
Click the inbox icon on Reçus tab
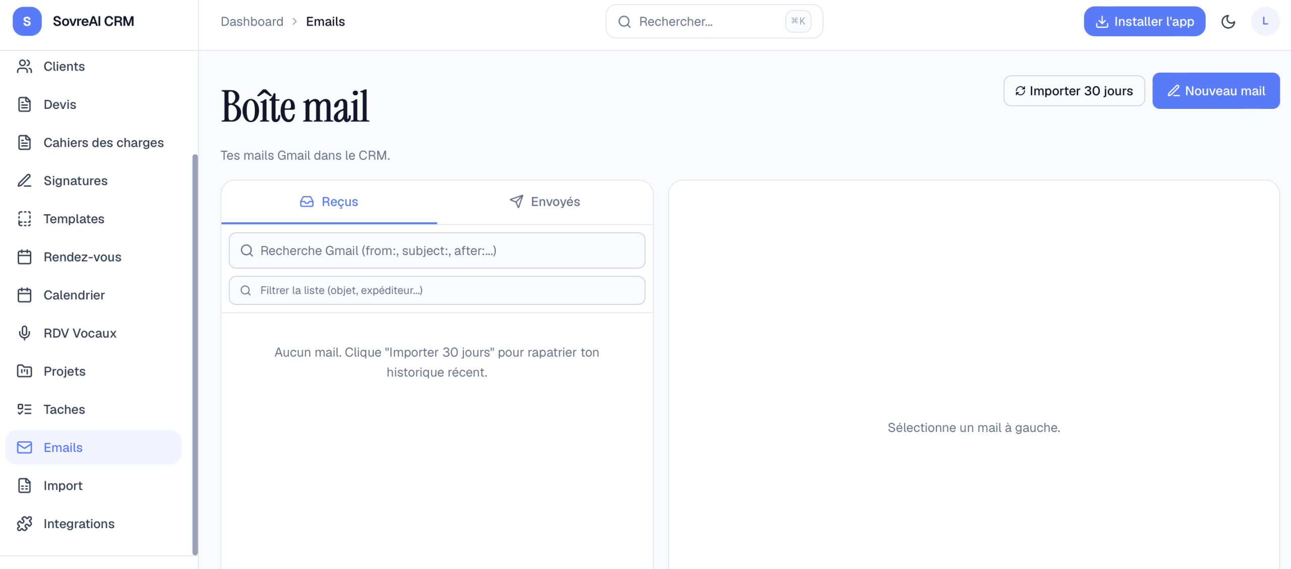tap(307, 202)
